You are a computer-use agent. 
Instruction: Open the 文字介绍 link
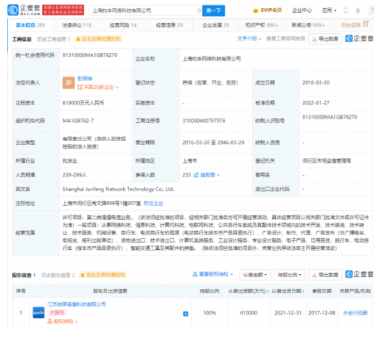(x=249, y=39)
